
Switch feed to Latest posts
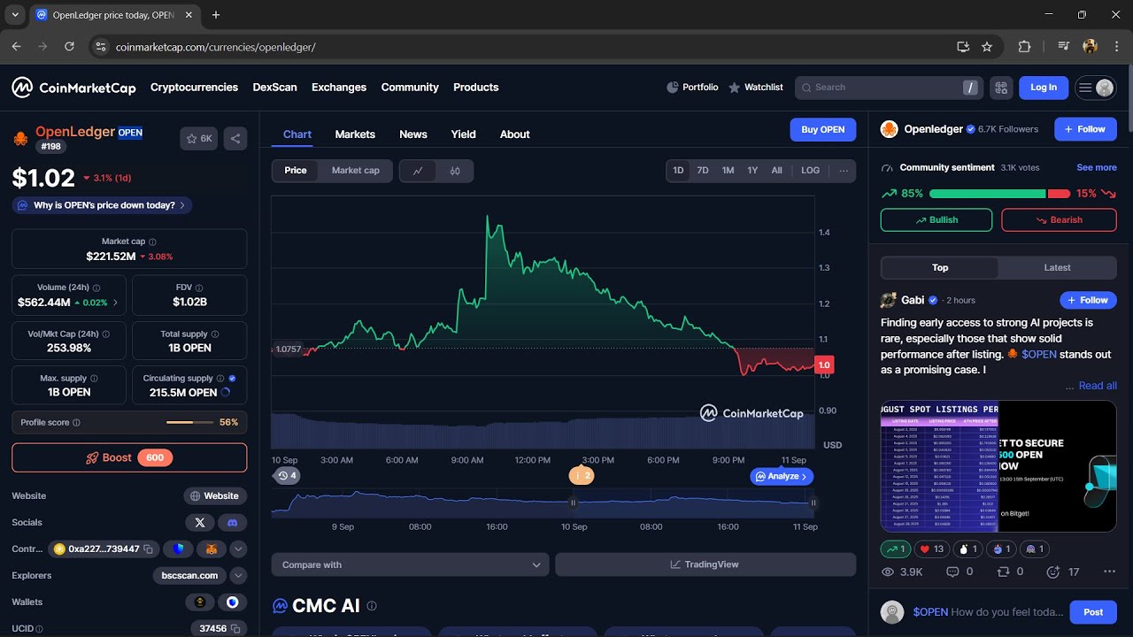pyautogui.click(x=1057, y=268)
